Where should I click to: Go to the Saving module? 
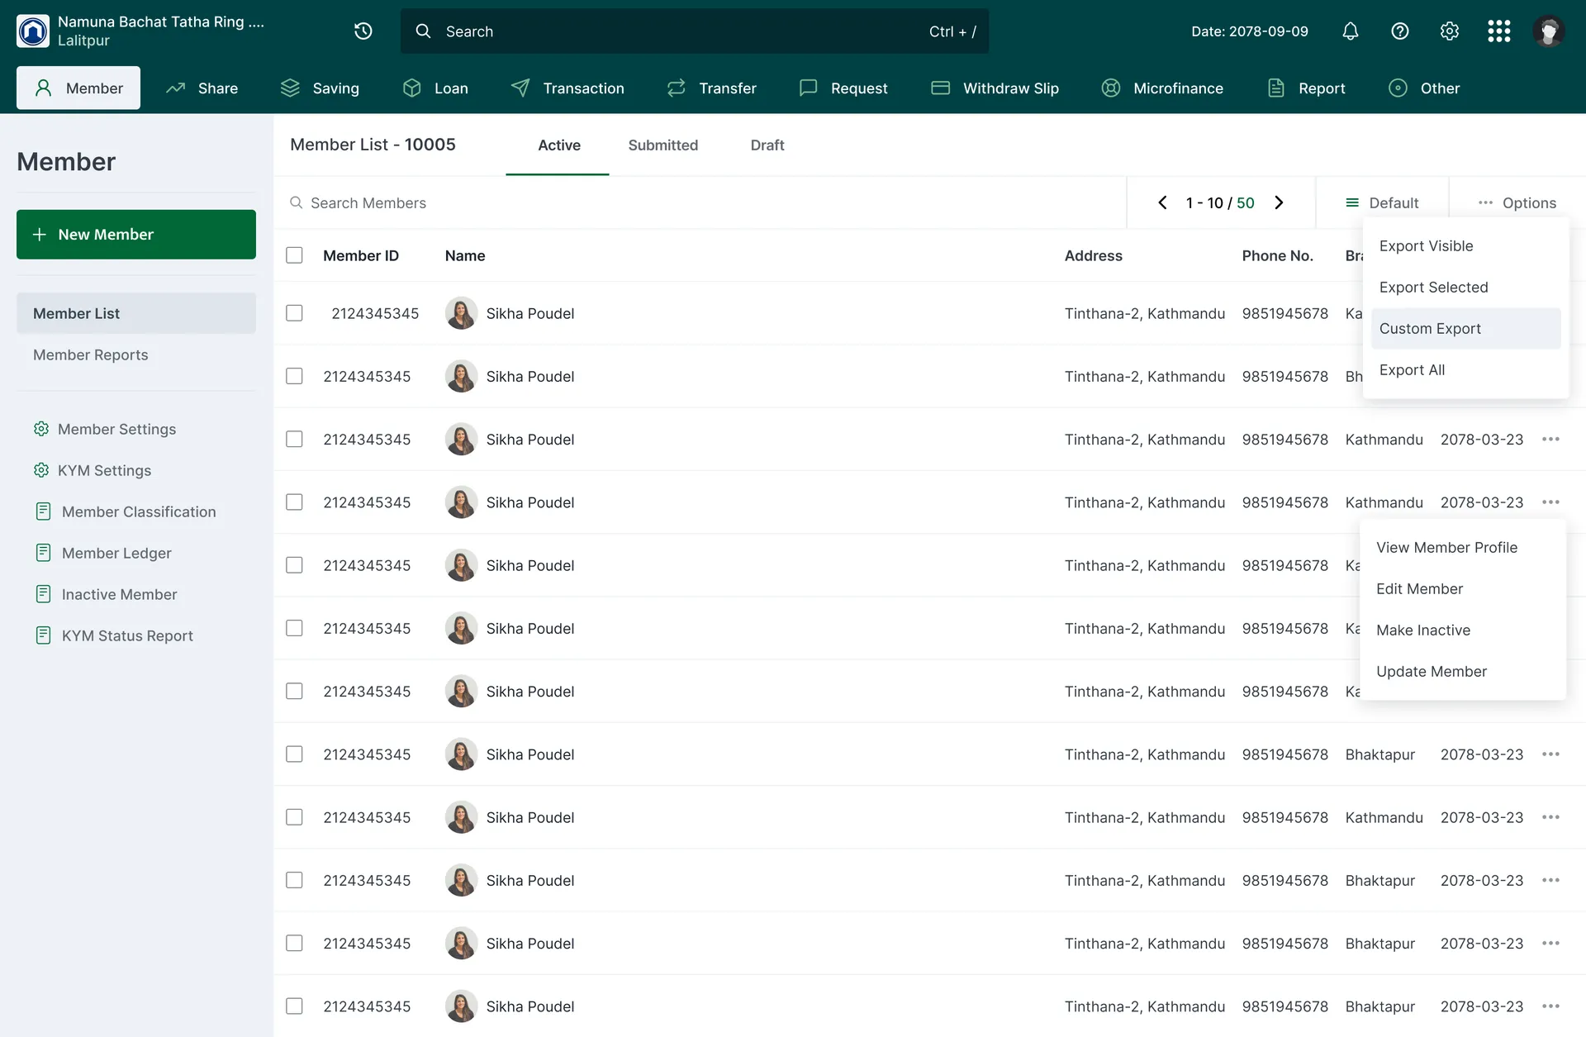(320, 88)
